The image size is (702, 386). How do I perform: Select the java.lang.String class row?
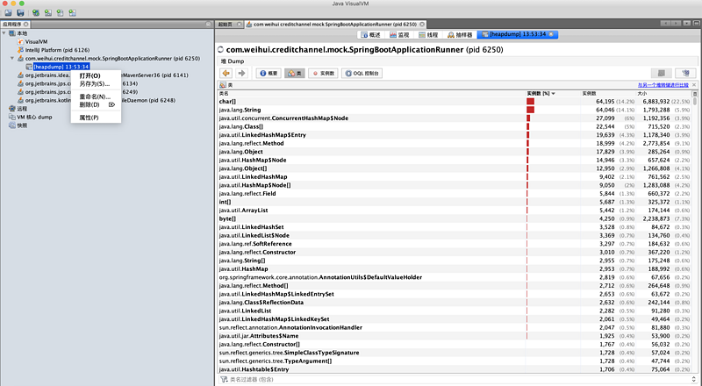coord(455,110)
